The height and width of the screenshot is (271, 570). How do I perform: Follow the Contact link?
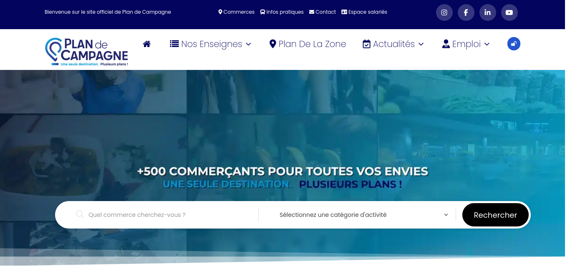(x=323, y=12)
